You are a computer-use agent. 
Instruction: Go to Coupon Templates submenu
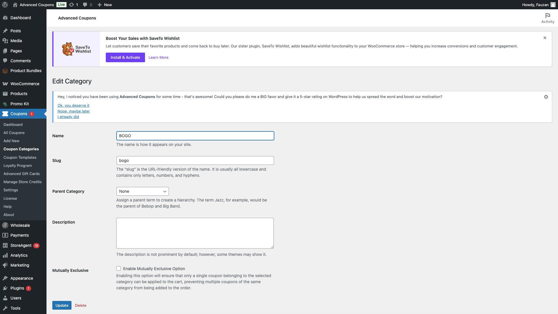tap(20, 157)
